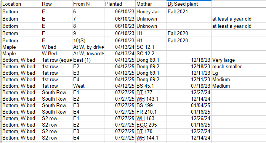Select the first 'at least a year old' cell

tap(239, 19)
